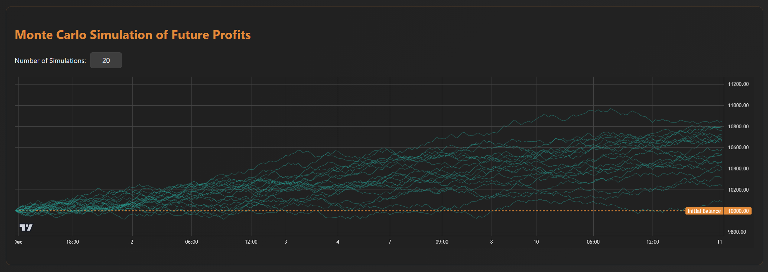Screen dimensions: 768x272
Task: Click the 10600.00 price axis label
Action: (738, 147)
